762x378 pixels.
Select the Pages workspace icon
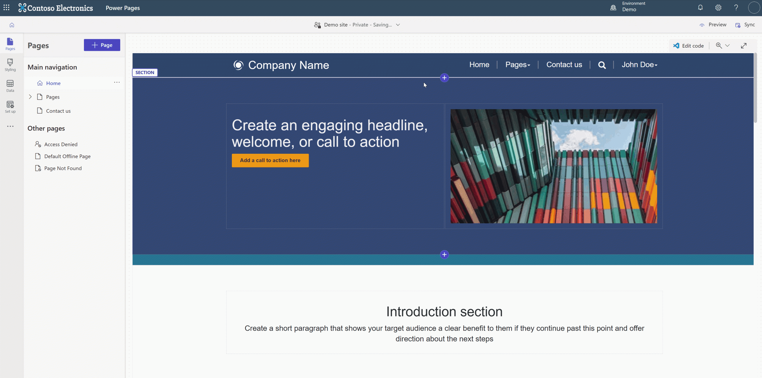pyautogui.click(x=10, y=44)
